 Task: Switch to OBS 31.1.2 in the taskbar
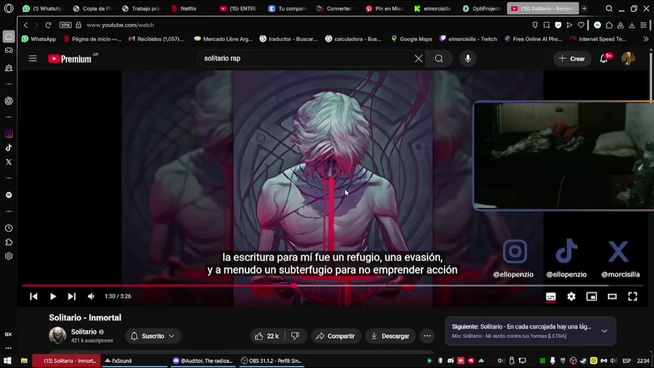271,361
